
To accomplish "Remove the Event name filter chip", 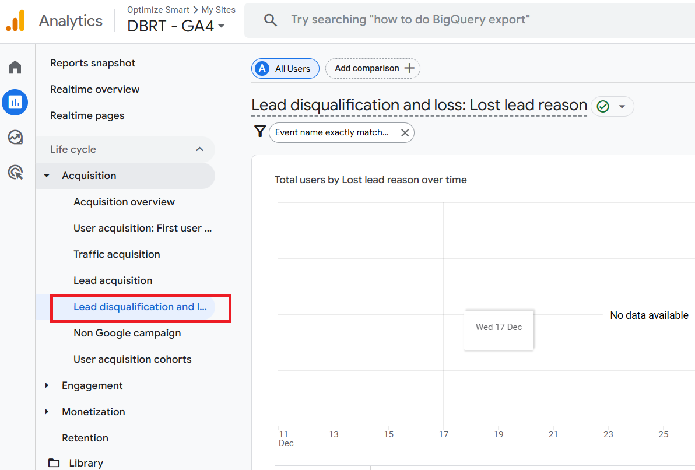I will [x=405, y=133].
